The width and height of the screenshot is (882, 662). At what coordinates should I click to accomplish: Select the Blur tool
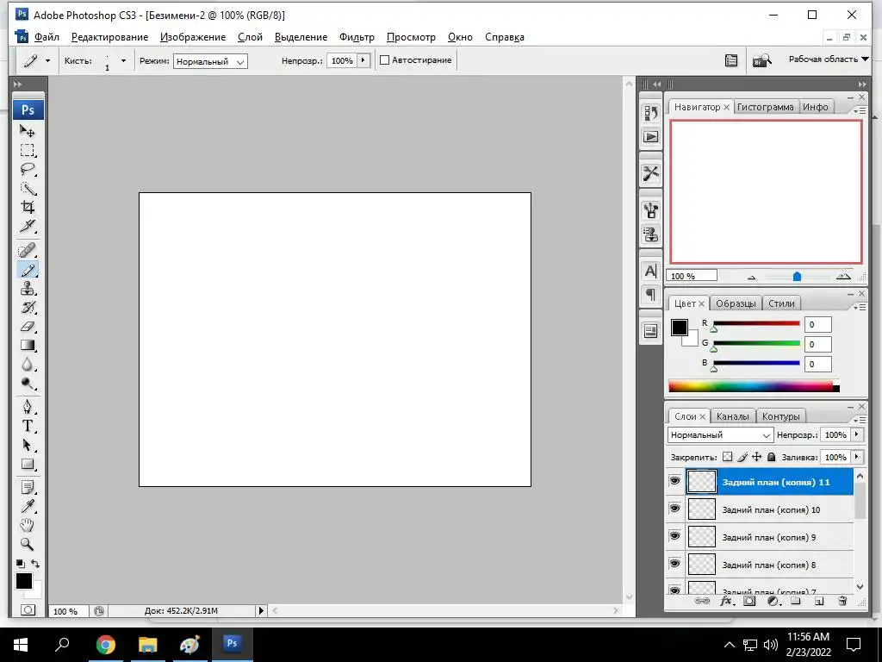click(x=28, y=365)
